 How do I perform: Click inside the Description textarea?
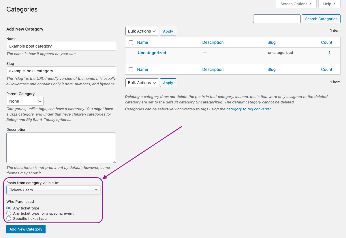[x=61, y=148]
